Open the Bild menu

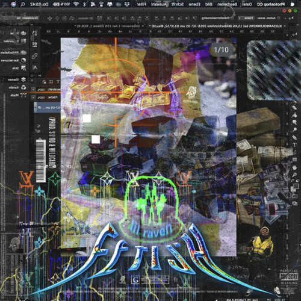point(209,4)
